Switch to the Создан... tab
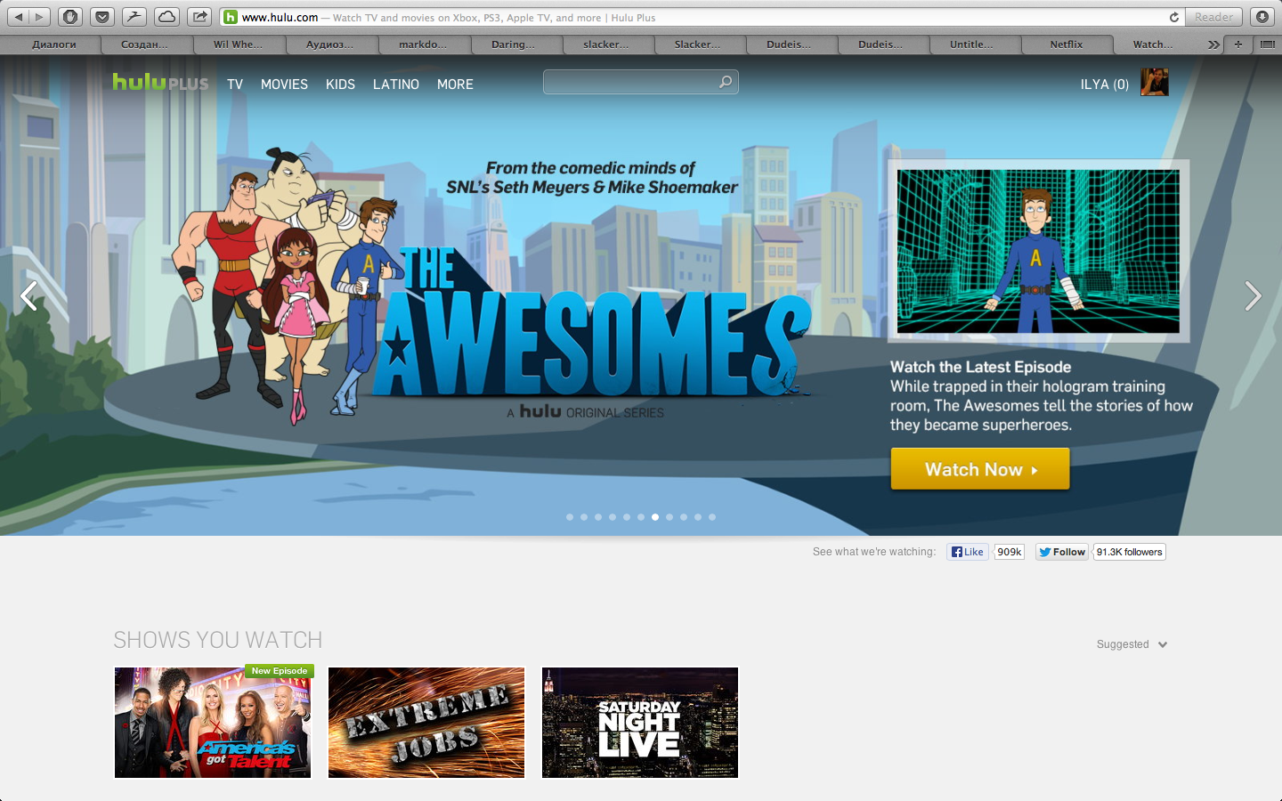The width and height of the screenshot is (1282, 801). [145, 44]
